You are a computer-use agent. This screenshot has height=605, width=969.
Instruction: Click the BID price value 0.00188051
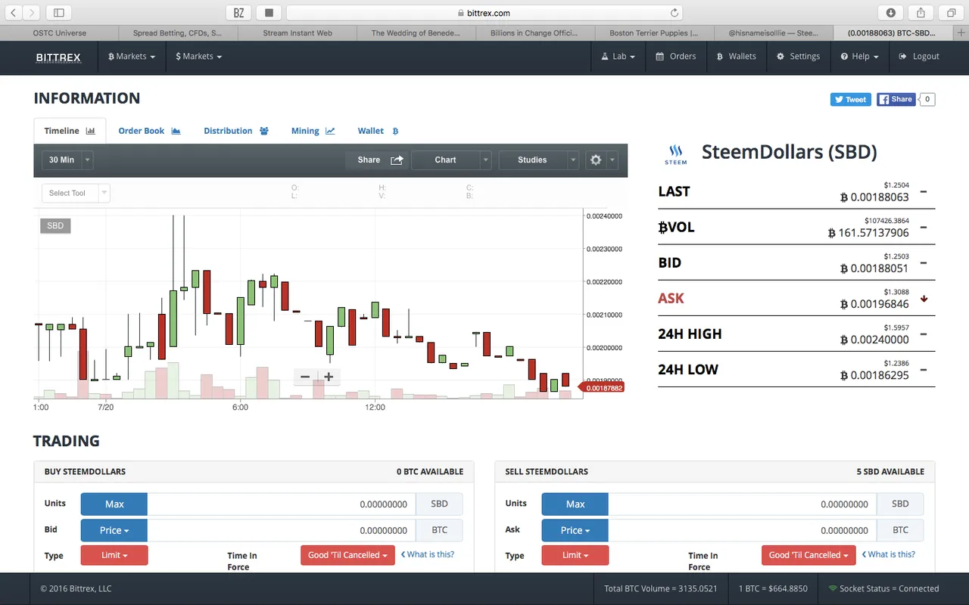click(874, 268)
